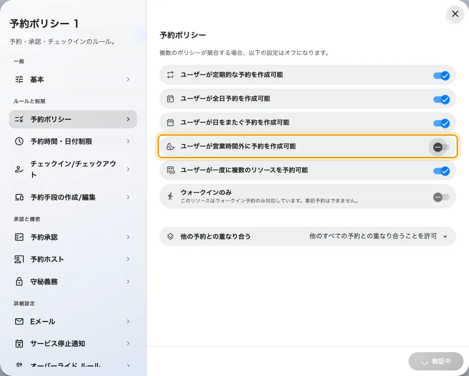Click chevron next to サービス停止通知

(x=128, y=343)
